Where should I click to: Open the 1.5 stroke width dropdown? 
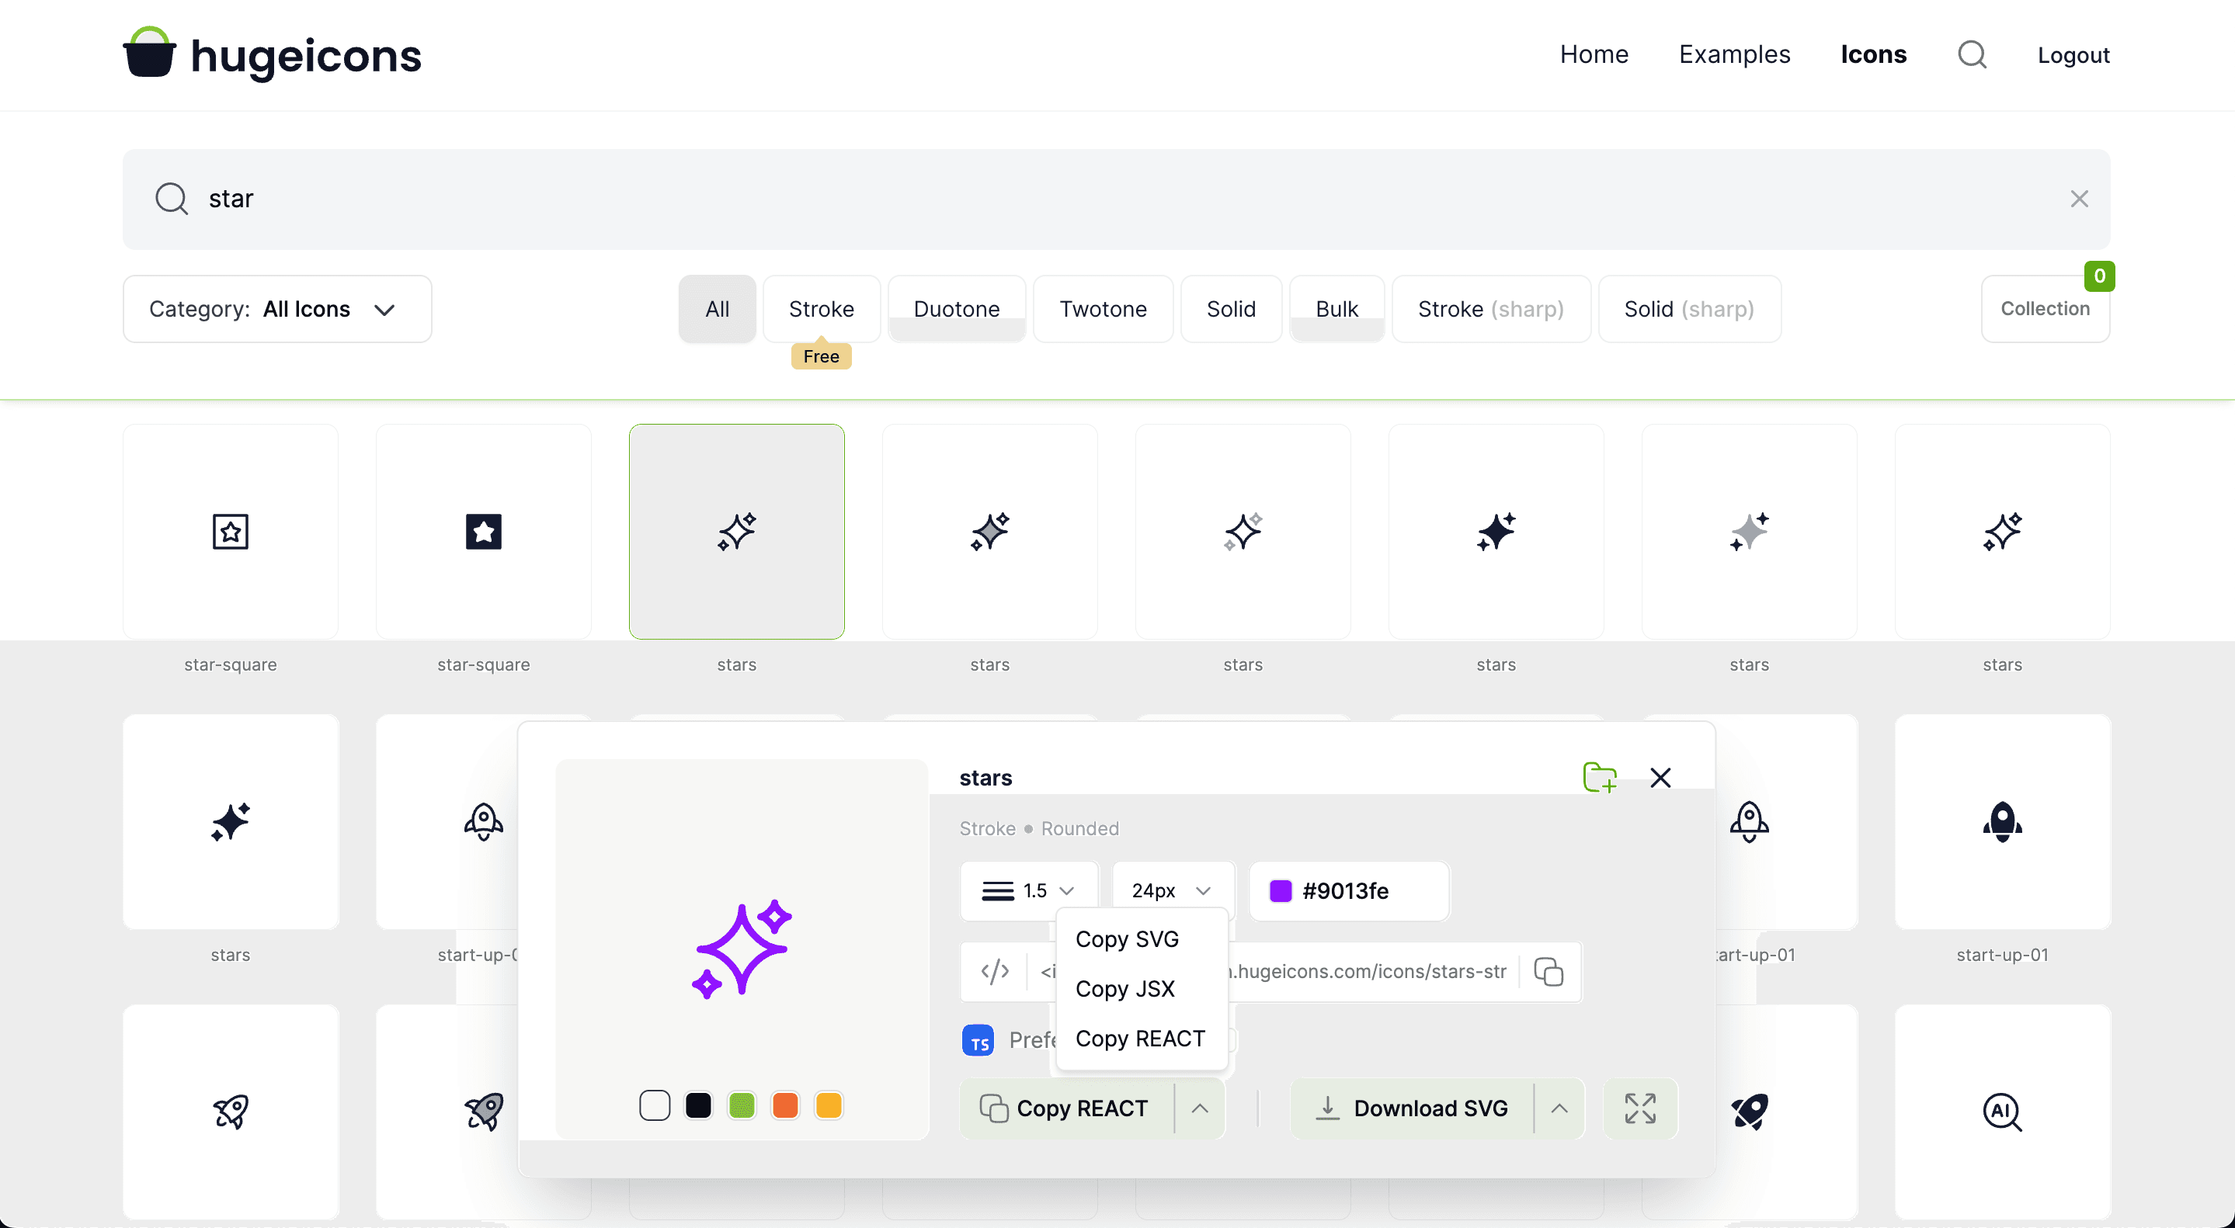[1028, 890]
